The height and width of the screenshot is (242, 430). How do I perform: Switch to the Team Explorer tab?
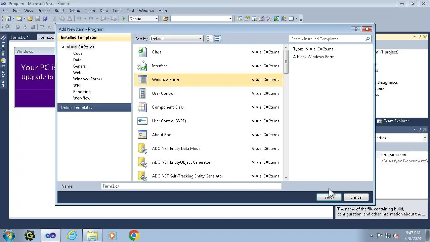coord(393,121)
